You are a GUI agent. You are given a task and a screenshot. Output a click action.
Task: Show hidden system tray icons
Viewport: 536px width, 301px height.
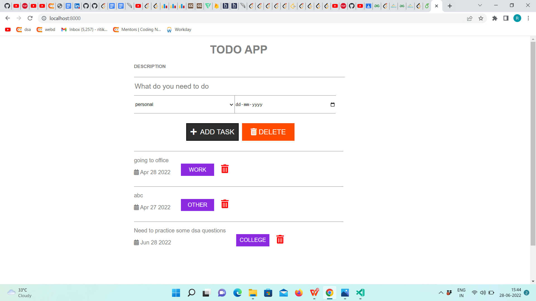tap(441, 293)
